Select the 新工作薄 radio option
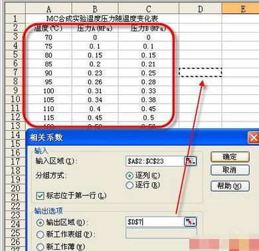259x251 pixels. click(40, 246)
